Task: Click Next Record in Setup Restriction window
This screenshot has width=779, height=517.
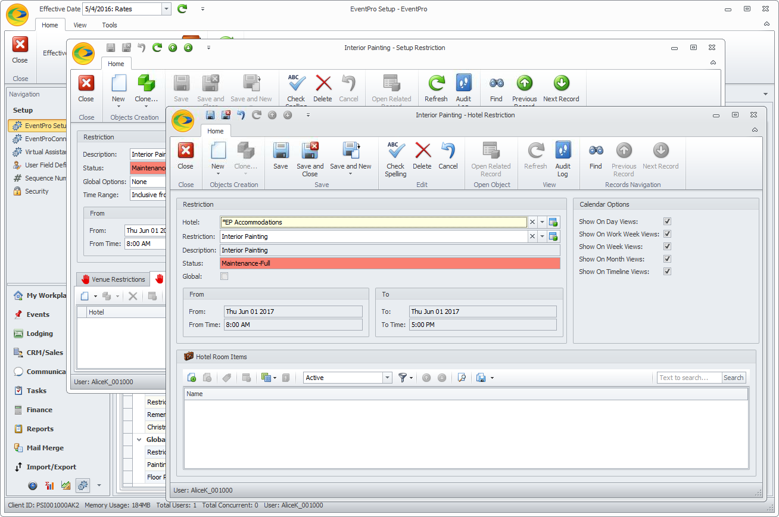Action: coord(561,89)
